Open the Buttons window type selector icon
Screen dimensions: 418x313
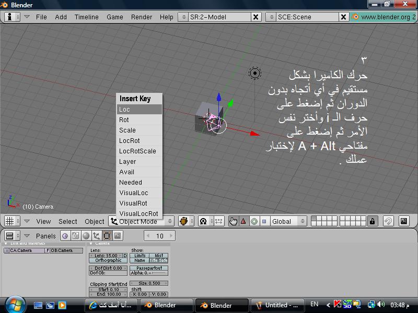point(12,236)
